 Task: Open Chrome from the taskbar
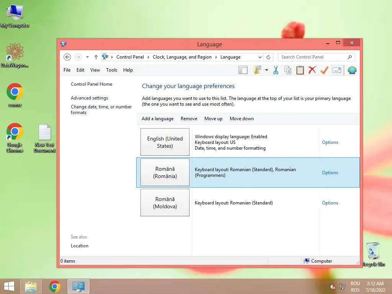54,286
